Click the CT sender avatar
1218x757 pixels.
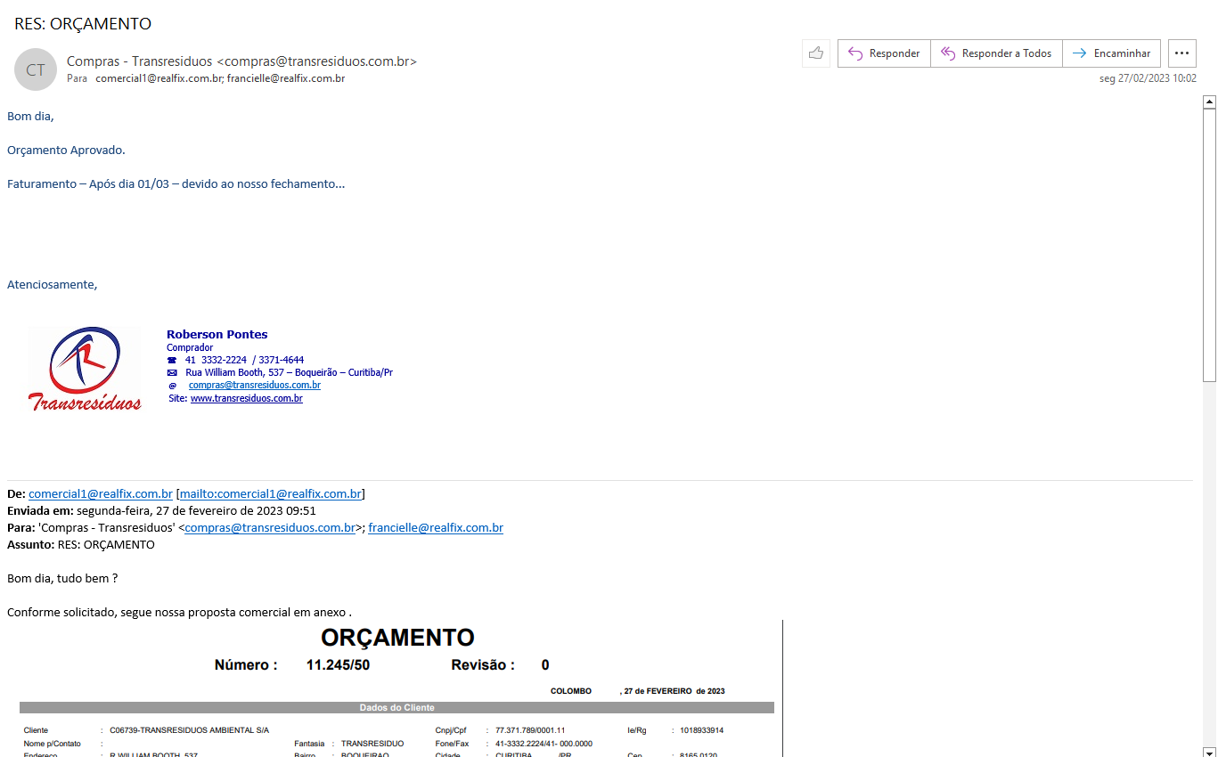(36, 69)
